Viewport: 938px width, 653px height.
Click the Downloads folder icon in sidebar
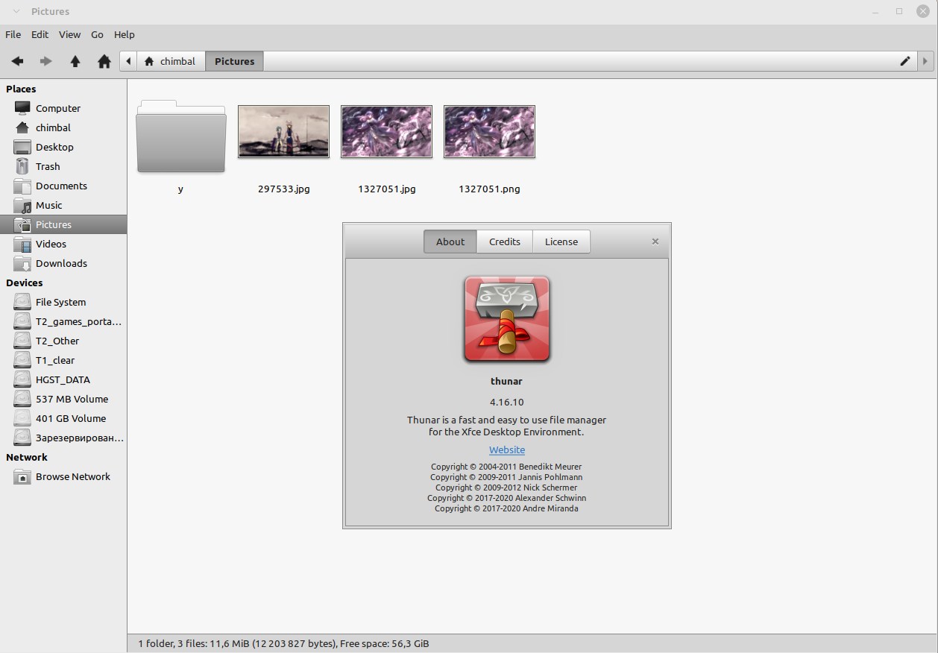click(x=22, y=263)
